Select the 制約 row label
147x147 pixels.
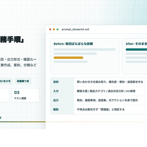(56, 109)
